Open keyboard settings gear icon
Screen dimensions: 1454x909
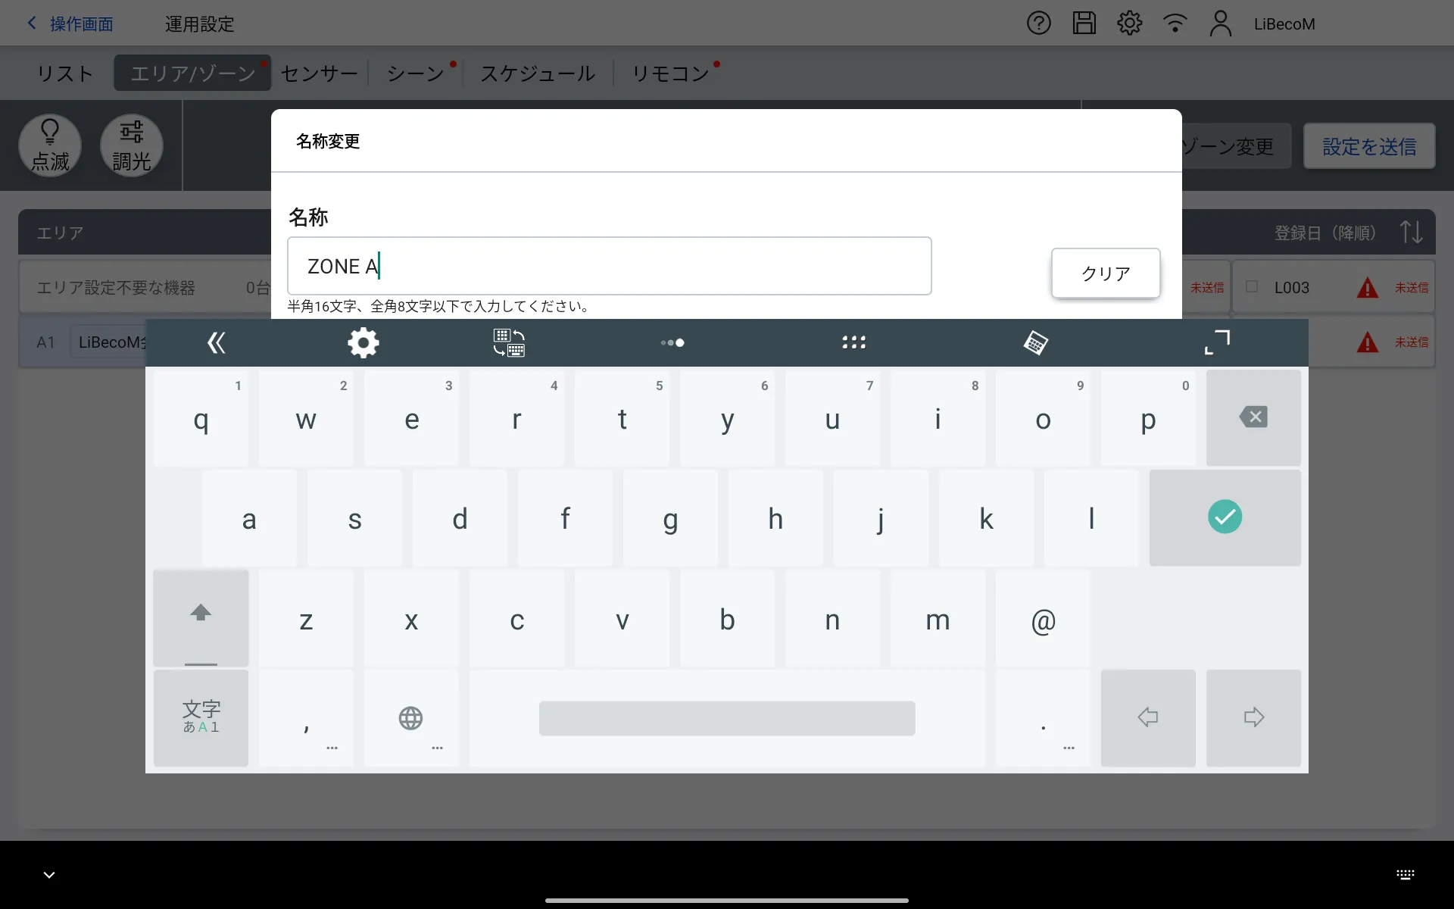(x=363, y=343)
